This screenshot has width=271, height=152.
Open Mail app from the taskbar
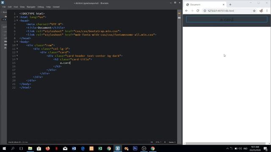65,148
